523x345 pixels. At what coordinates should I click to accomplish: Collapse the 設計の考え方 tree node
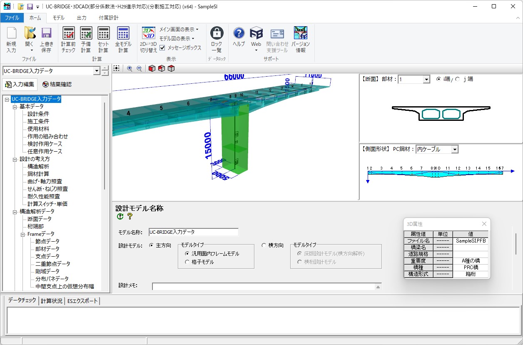pyautogui.click(x=15, y=159)
